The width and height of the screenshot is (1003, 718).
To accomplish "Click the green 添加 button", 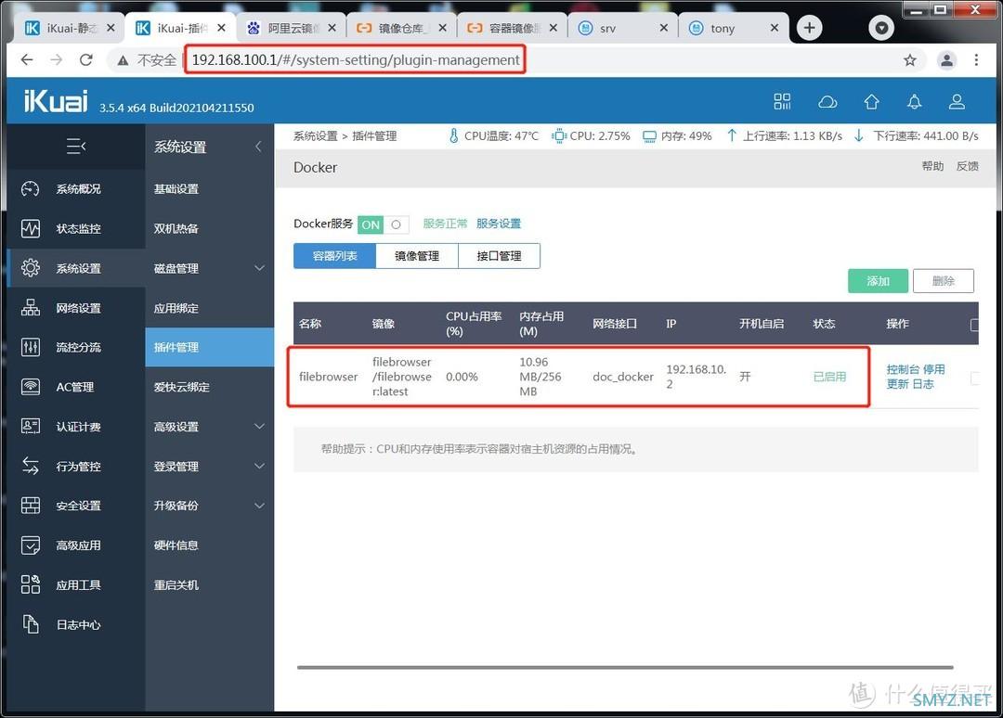I will (878, 281).
